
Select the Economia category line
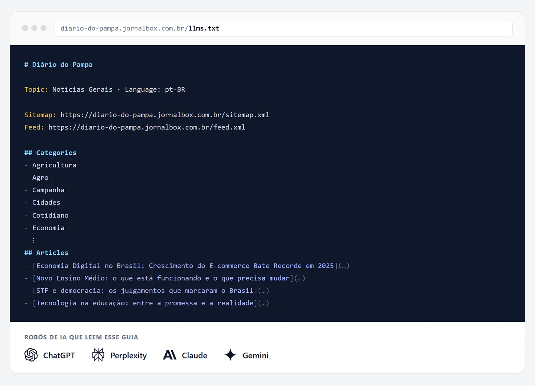44,228
